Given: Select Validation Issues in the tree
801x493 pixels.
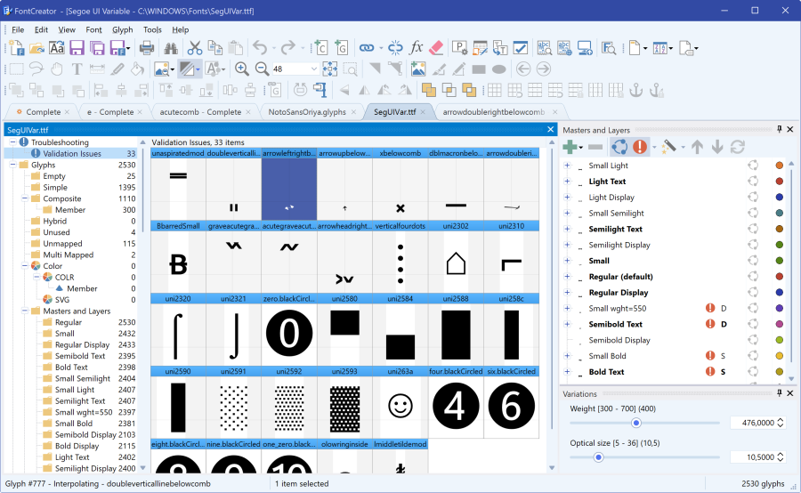Looking at the screenshot, I should [71, 153].
